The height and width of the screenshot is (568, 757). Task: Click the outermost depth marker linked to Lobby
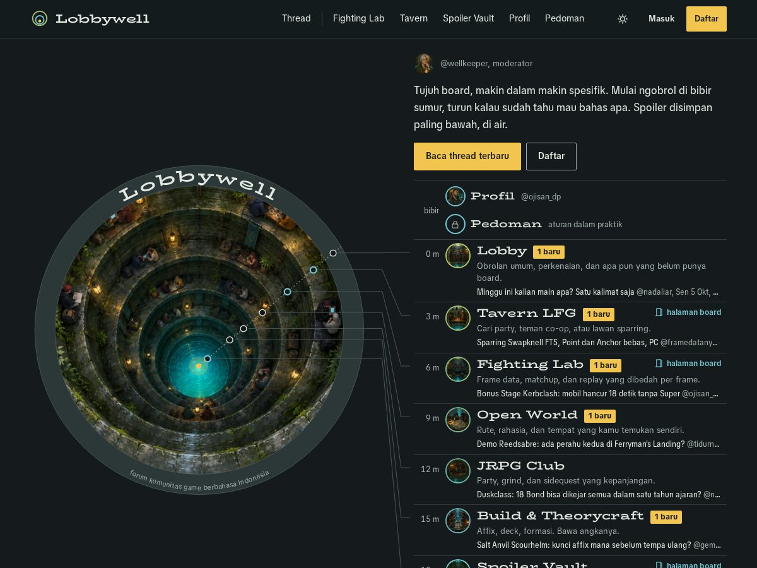click(333, 253)
